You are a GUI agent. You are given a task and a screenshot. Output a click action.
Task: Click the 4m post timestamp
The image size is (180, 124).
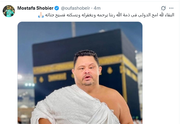[x=97, y=8]
